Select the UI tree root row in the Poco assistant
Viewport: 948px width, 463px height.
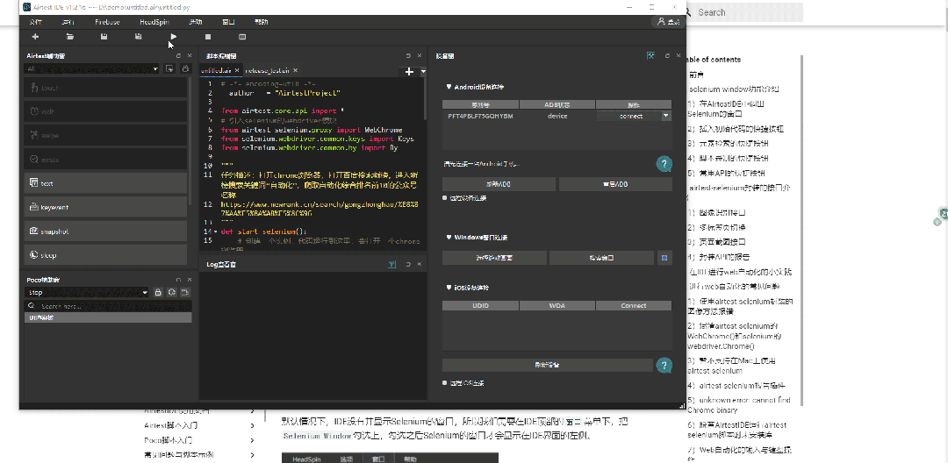[x=108, y=317]
